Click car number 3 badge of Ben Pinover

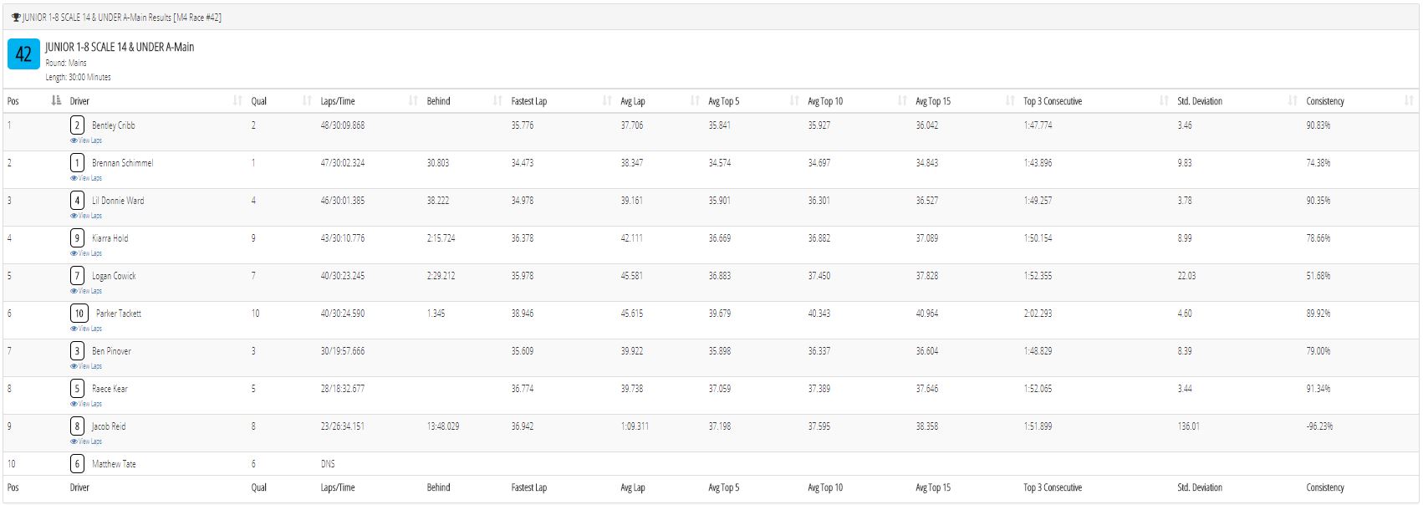click(77, 351)
